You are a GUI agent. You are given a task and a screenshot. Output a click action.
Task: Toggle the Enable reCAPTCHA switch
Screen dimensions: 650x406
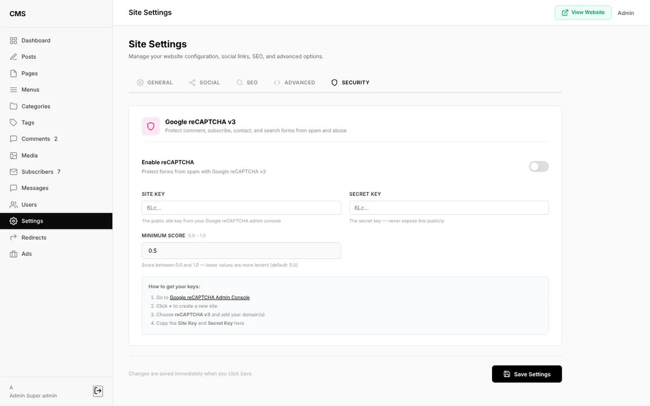point(539,166)
